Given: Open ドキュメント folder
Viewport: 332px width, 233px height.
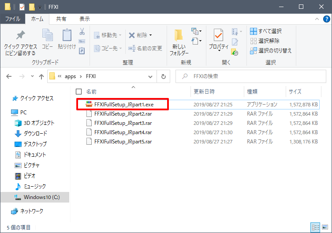Looking at the screenshot, I should click(x=30, y=155).
